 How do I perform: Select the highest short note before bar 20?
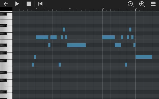pyautogui.click(x=130, y=30)
